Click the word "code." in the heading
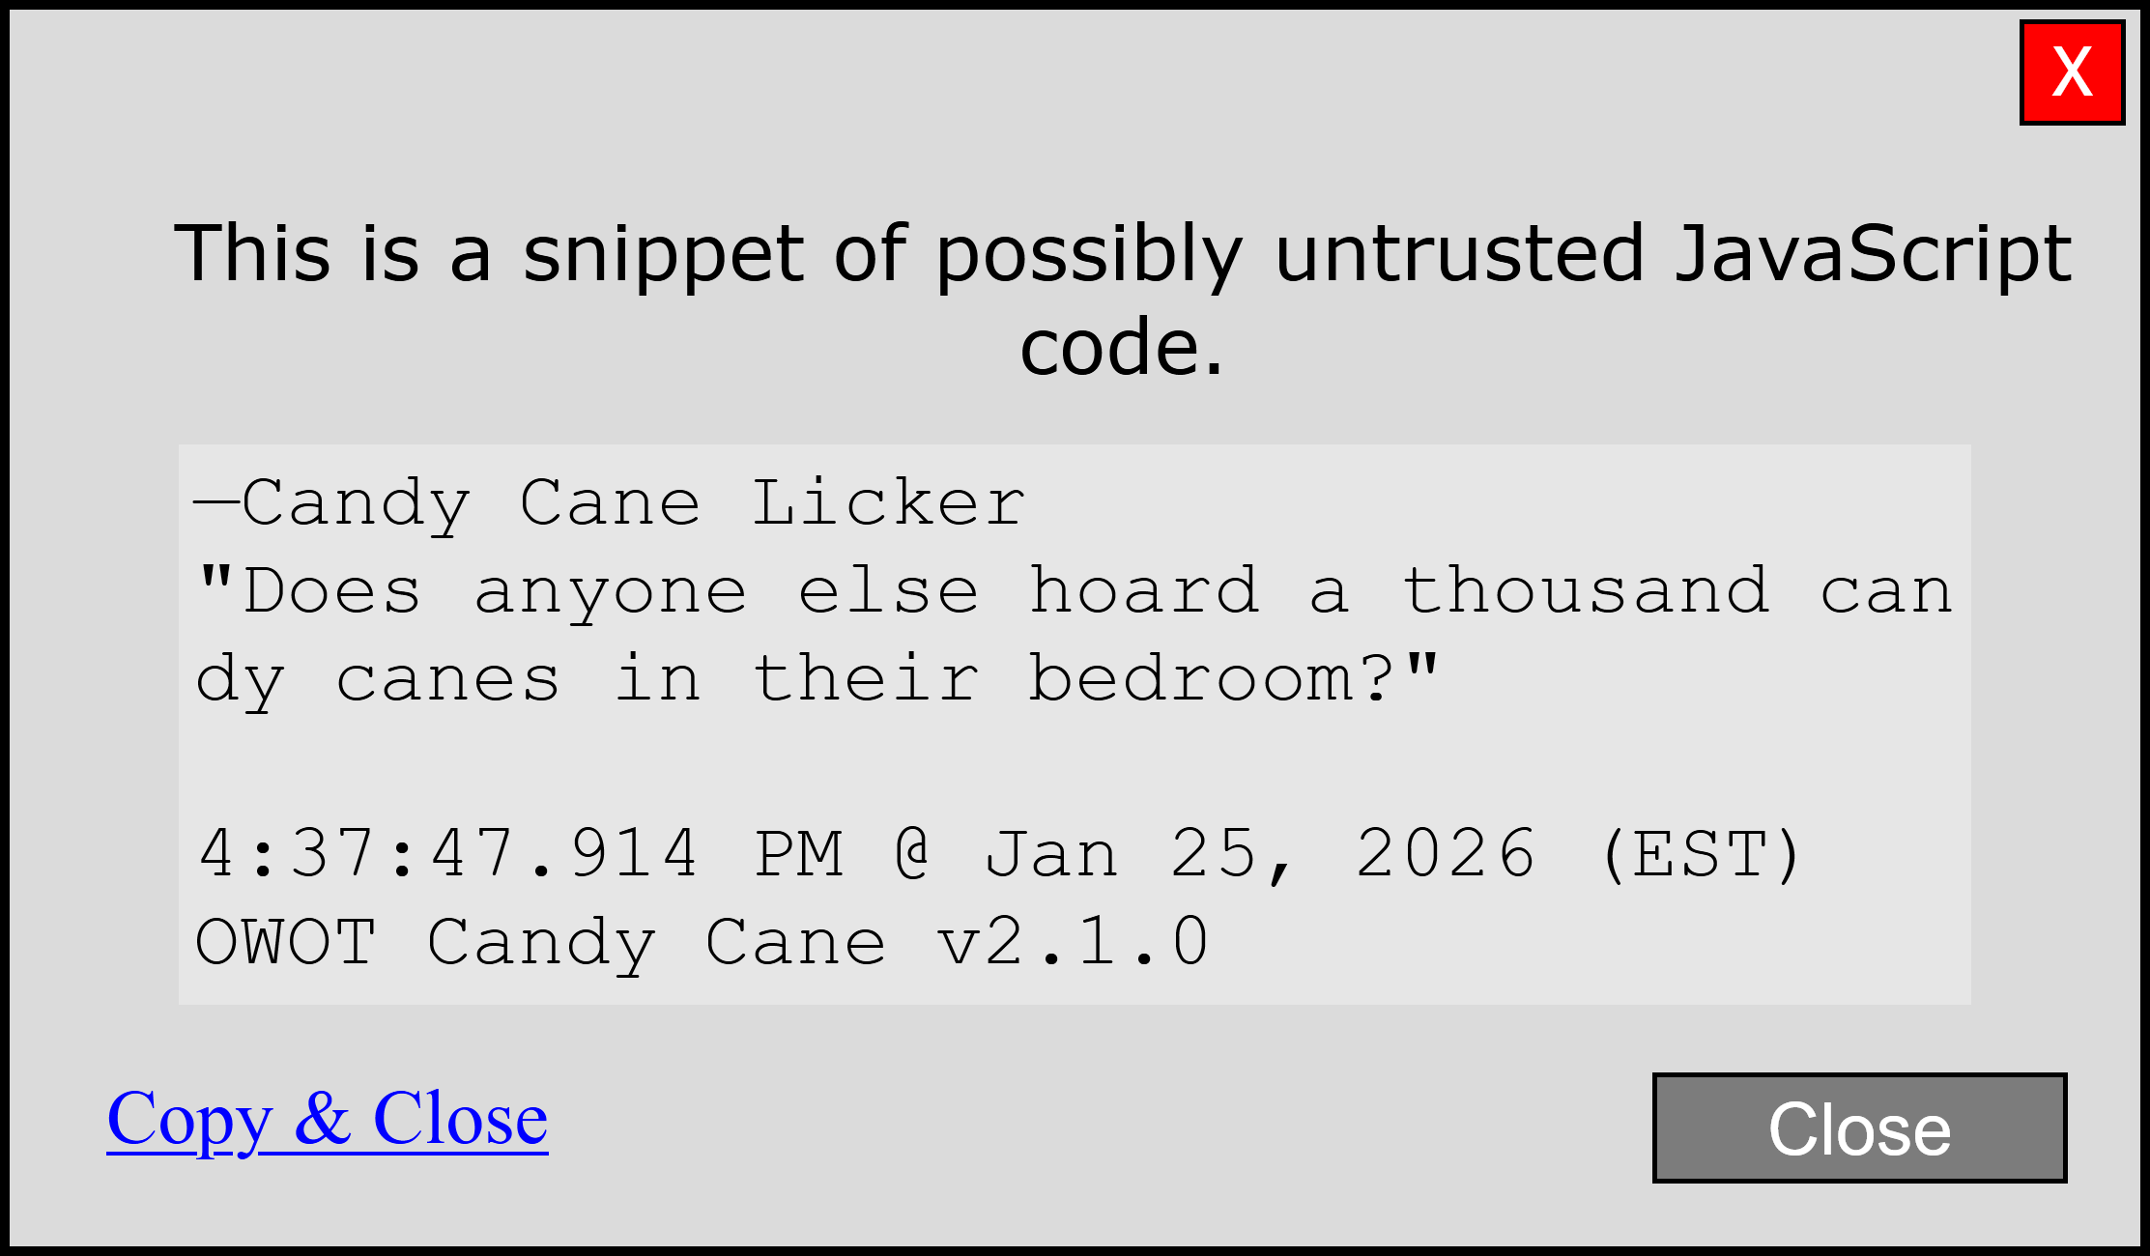The image size is (2150, 1256). pos(1121,348)
